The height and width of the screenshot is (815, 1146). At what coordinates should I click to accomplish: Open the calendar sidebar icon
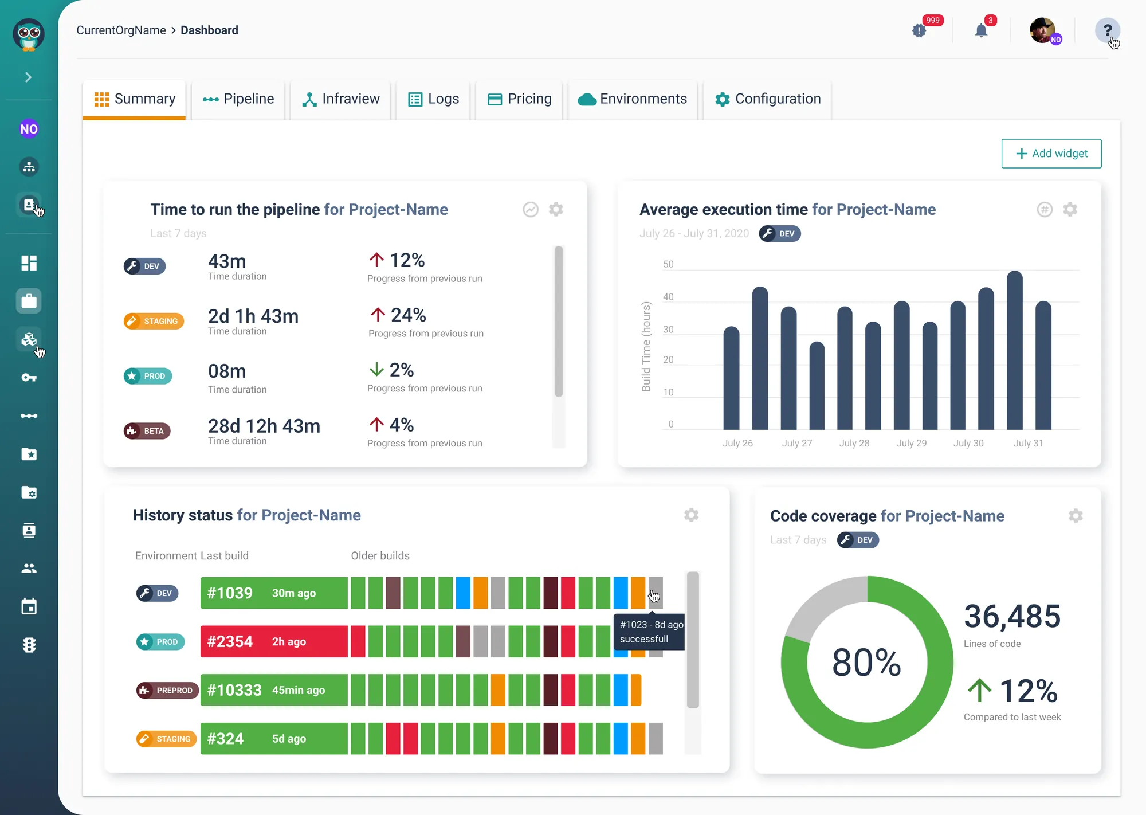point(29,606)
